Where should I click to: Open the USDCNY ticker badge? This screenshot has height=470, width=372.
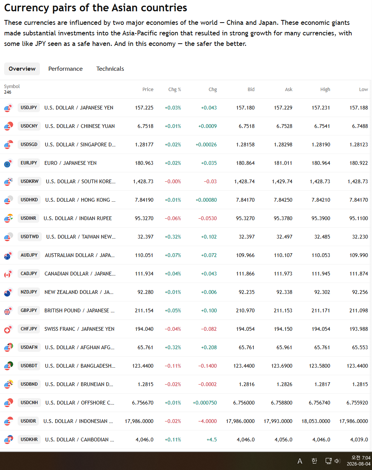(29, 126)
